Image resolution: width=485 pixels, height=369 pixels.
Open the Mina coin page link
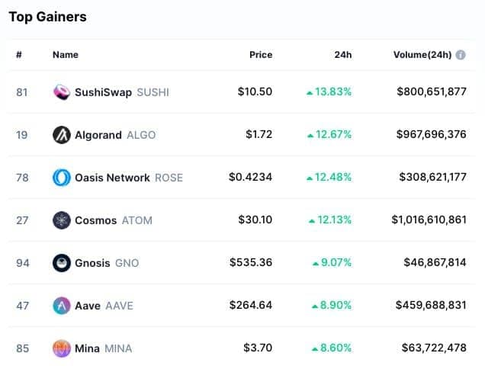[87, 348]
